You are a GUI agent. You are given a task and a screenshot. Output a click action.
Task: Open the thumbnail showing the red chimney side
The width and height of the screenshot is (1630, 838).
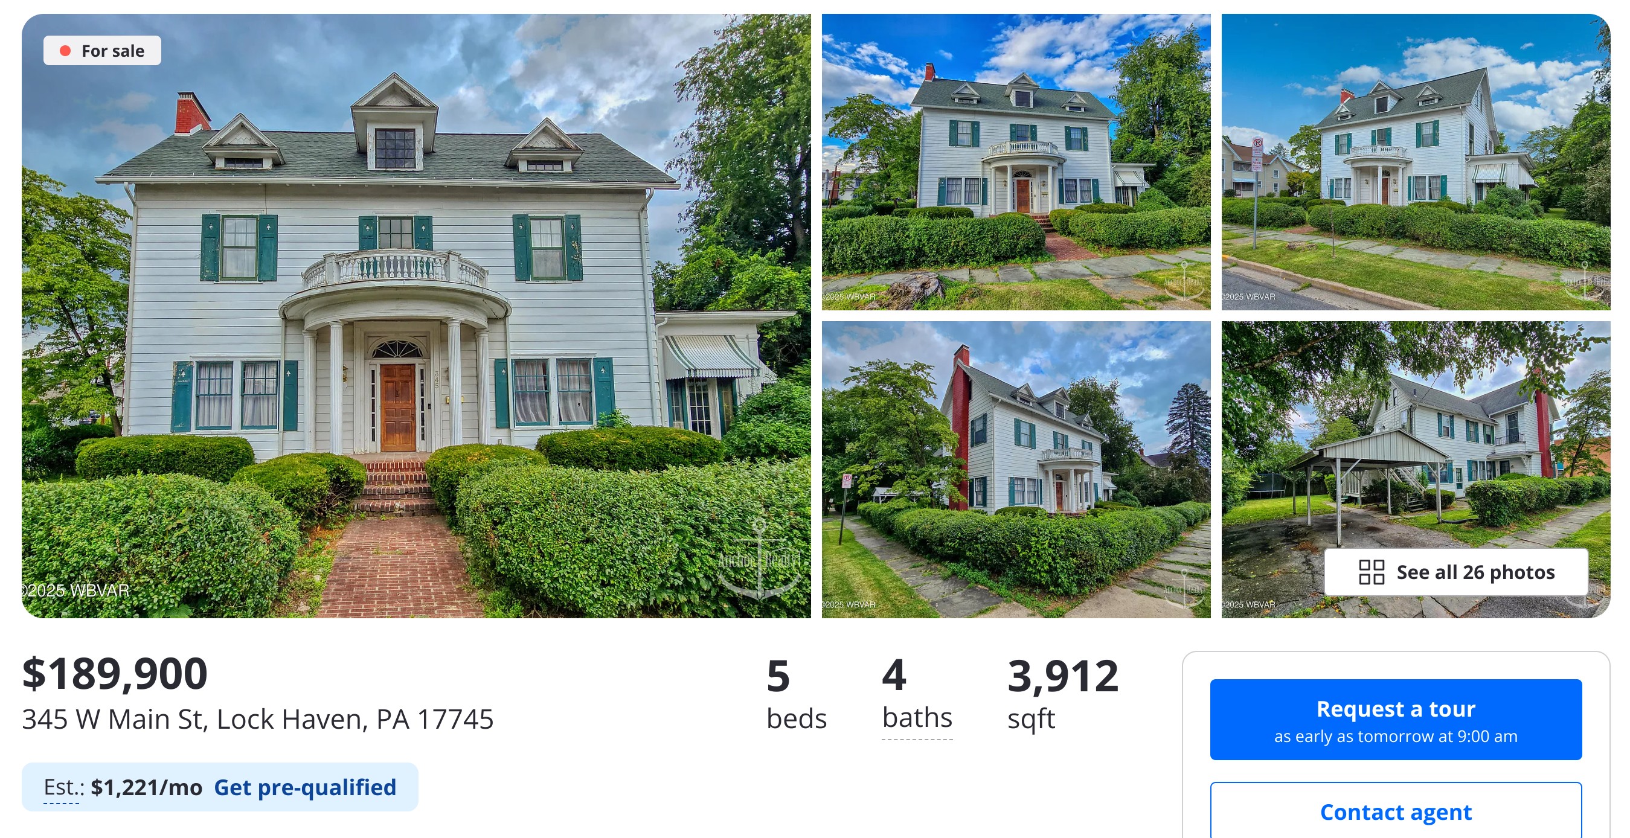click(x=1016, y=469)
